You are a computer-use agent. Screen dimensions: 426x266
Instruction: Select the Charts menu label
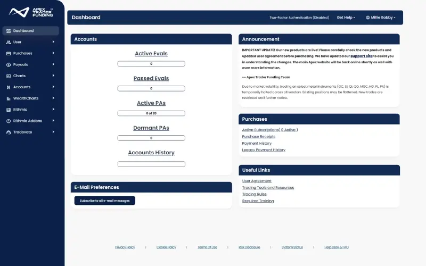pyautogui.click(x=19, y=76)
